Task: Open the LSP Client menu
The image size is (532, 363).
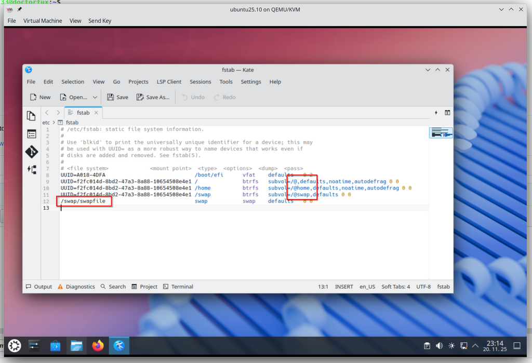Action: (x=169, y=82)
